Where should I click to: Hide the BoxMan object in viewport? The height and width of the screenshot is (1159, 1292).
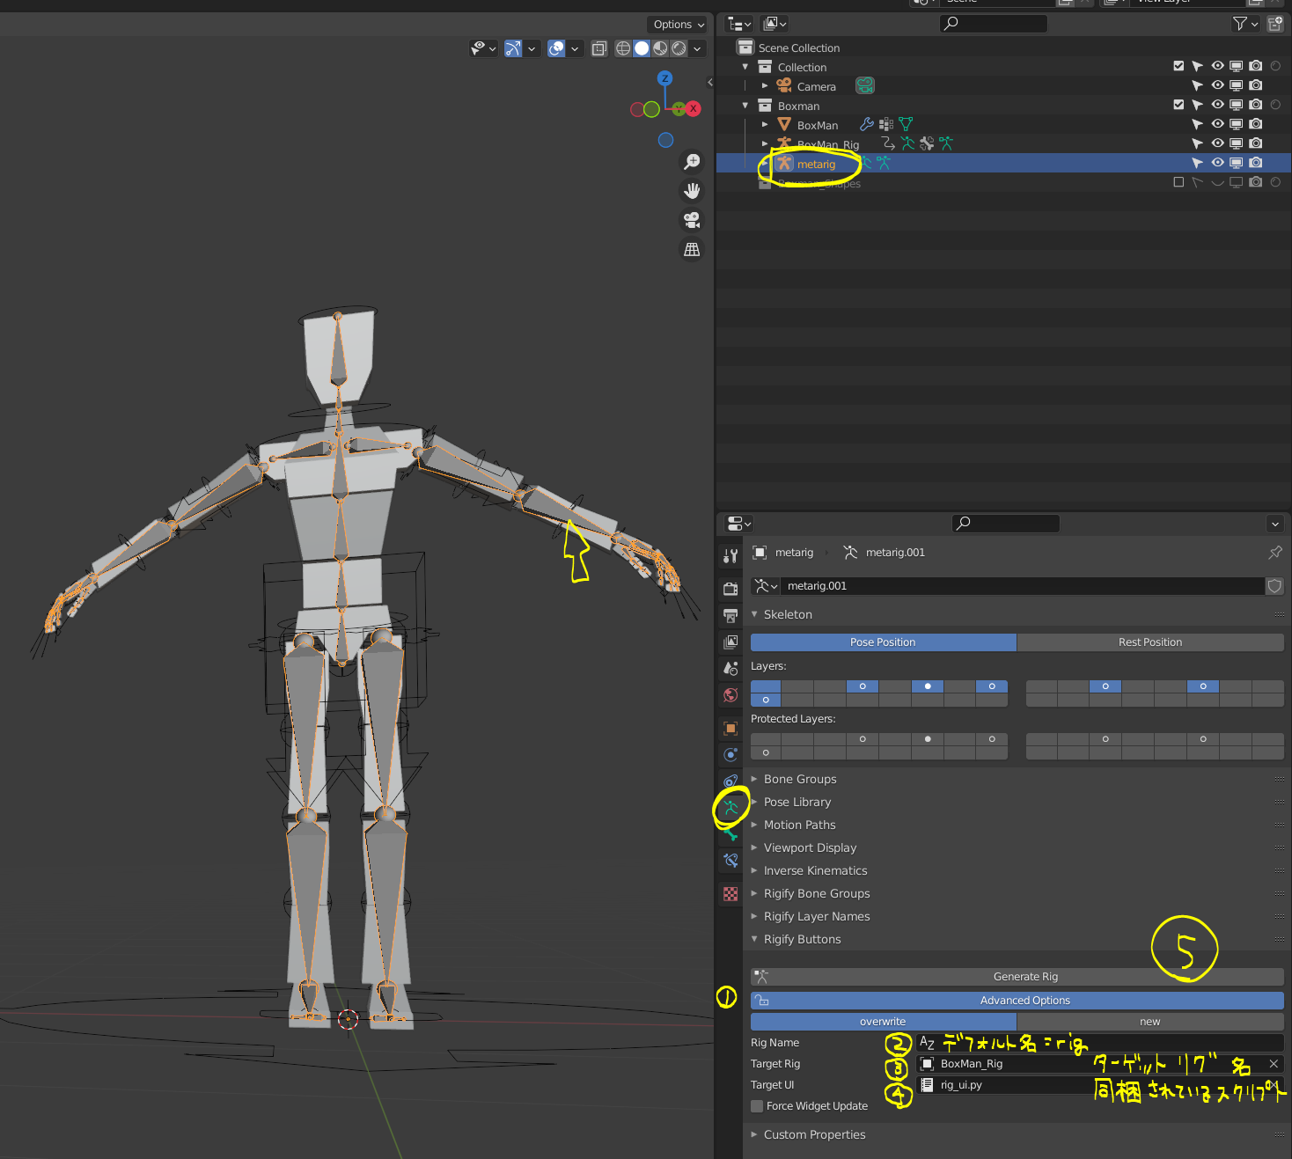[x=1217, y=125]
